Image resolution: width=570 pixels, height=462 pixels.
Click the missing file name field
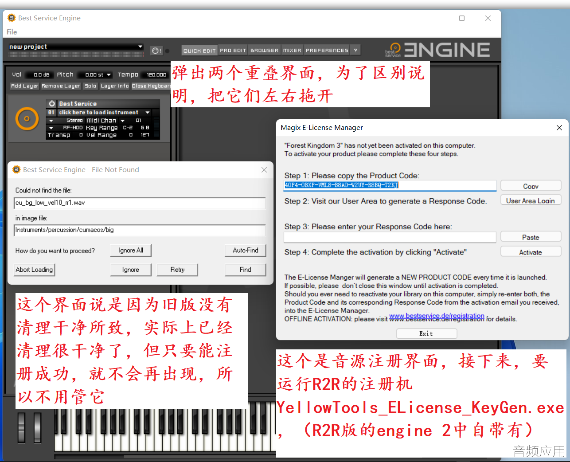140,203
